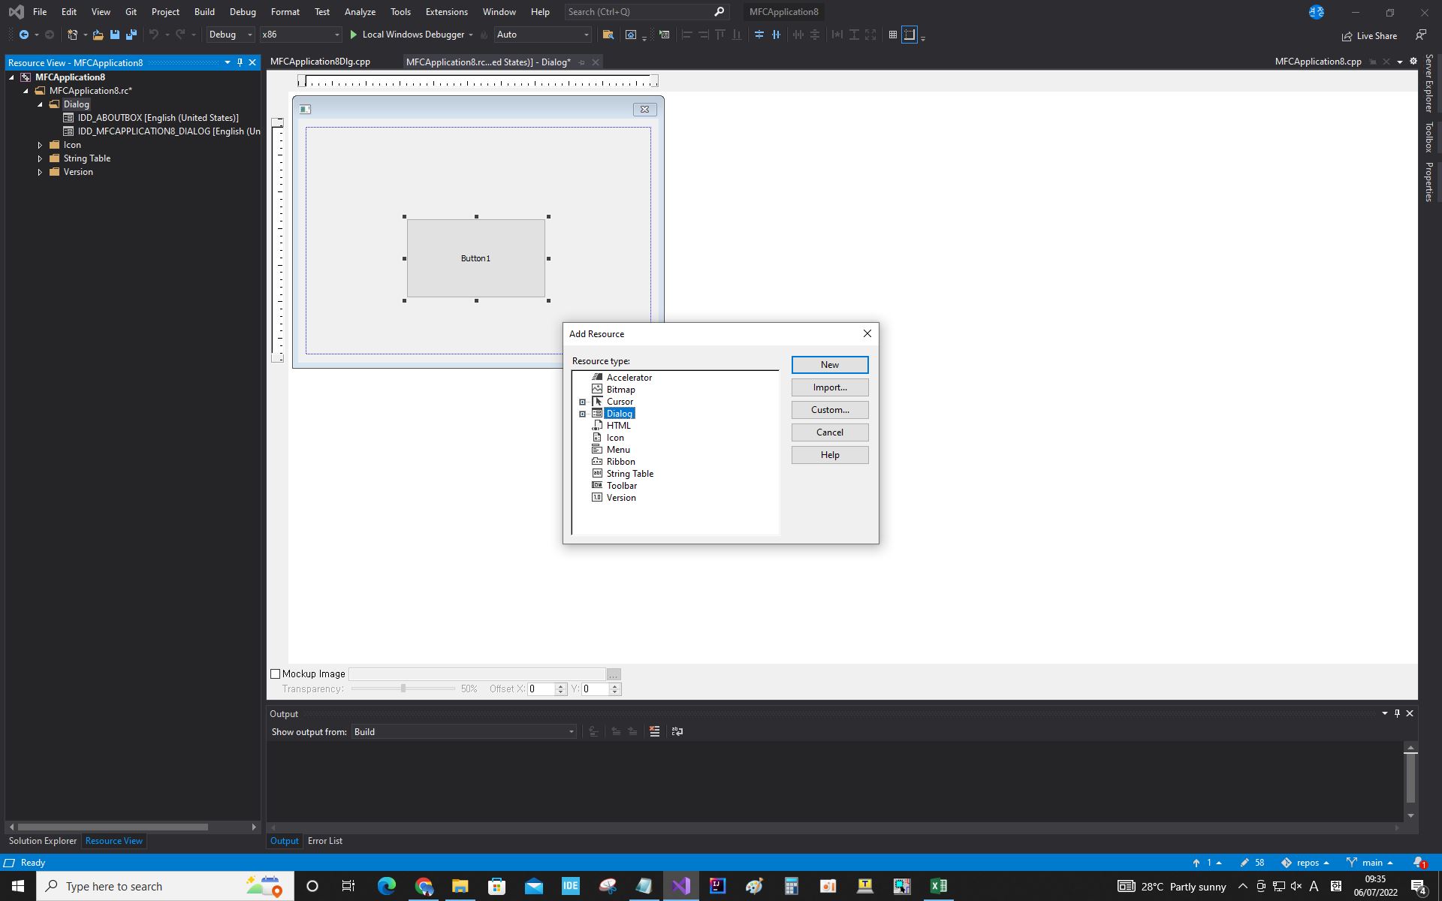Viewport: 1442px width, 901px height.
Task: Click the Find in Files folder icon
Action: pyautogui.click(x=608, y=35)
